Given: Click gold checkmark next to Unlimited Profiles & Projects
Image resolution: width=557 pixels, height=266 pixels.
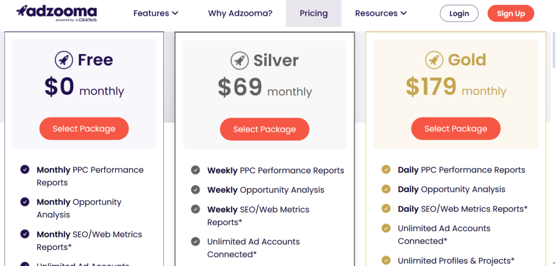Looking at the screenshot, I should 386,261.
